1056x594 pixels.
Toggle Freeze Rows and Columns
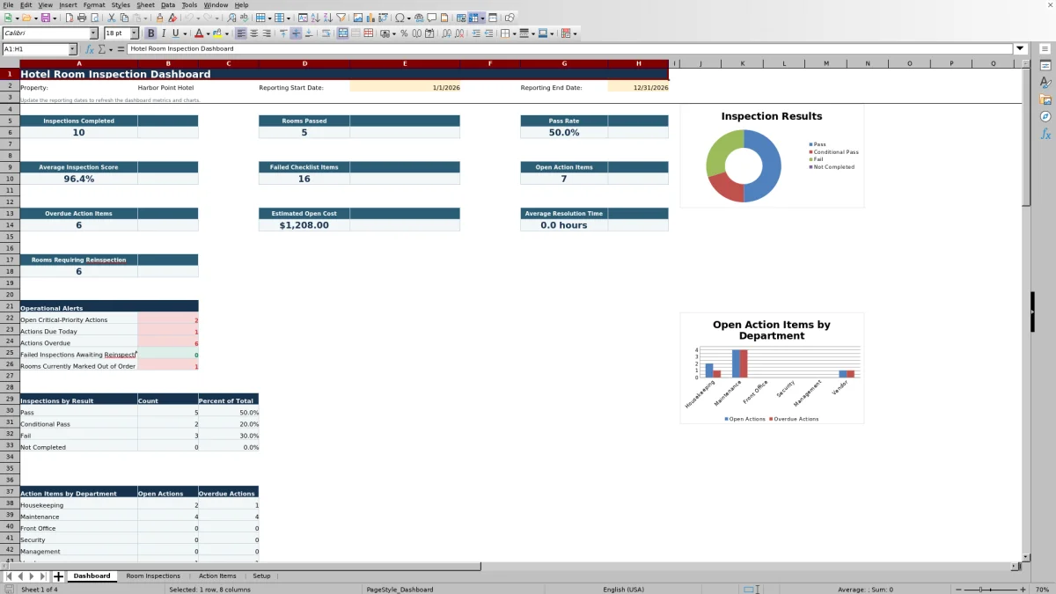(x=473, y=18)
